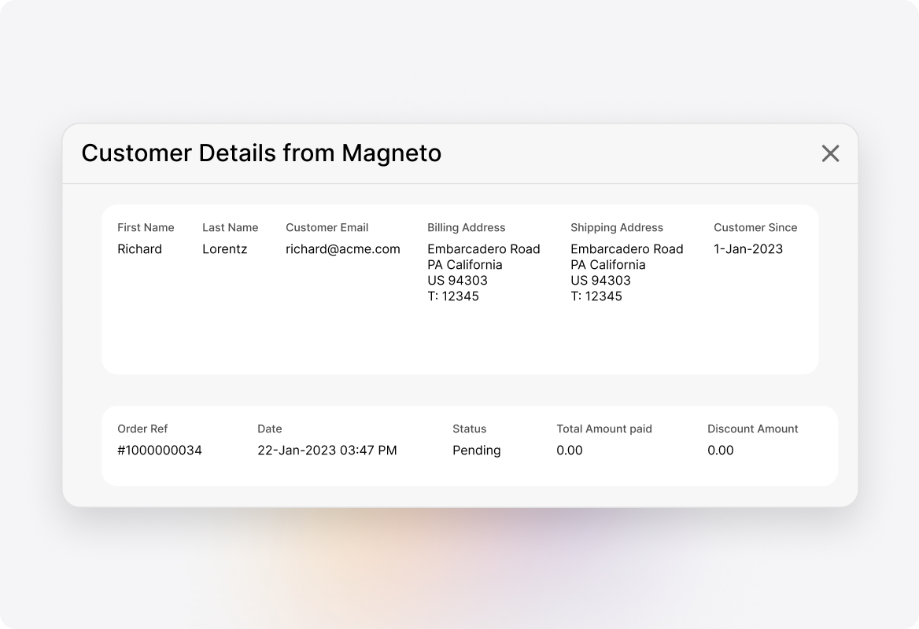Select the First Name value Richard
This screenshot has height=629, width=919.
(x=140, y=248)
